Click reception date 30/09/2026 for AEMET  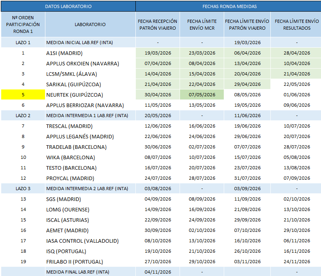click(x=157, y=230)
